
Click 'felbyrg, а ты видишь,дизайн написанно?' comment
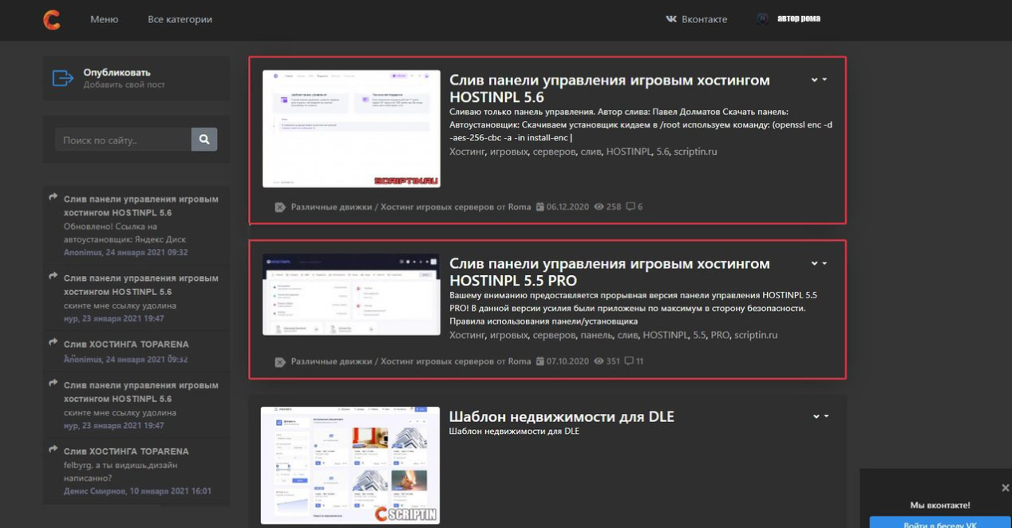[121, 471]
